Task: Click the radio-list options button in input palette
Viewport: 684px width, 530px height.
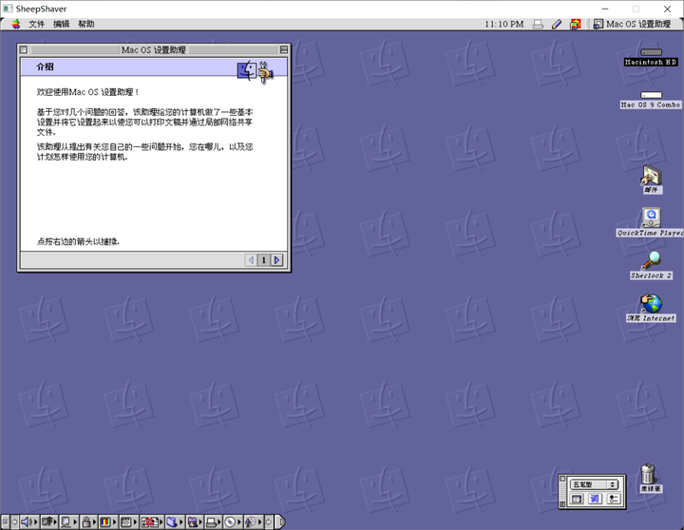Action: [x=614, y=499]
